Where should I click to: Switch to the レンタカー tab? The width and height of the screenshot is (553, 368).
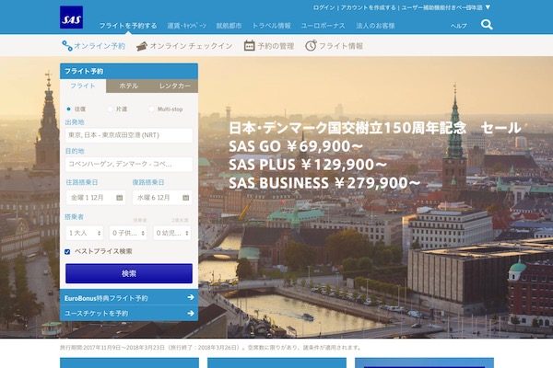(174, 86)
